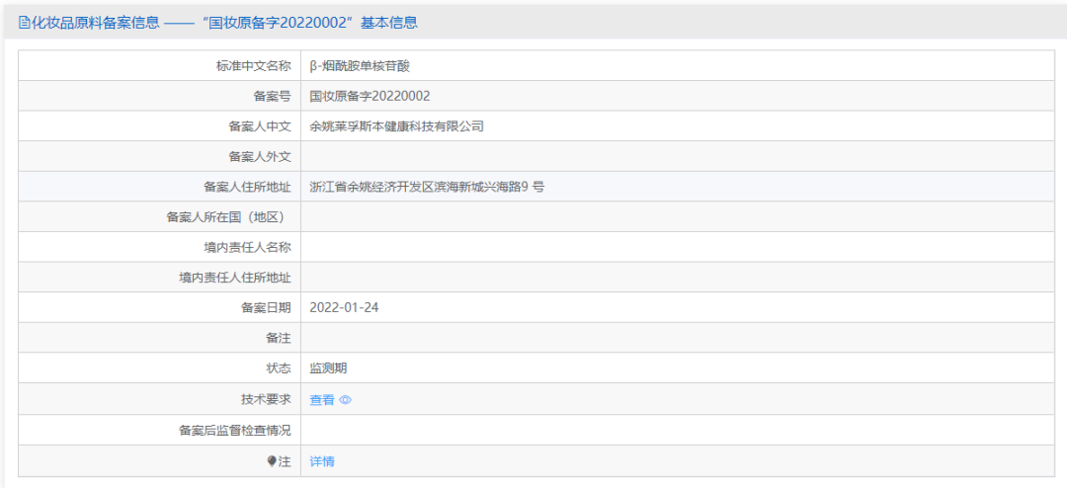Click the label 备案日期
The height and width of the screenshot is (488, 1067).
coord(266,307)
